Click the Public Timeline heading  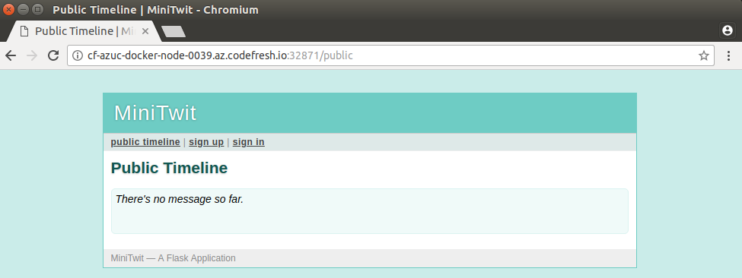point(170,168)
